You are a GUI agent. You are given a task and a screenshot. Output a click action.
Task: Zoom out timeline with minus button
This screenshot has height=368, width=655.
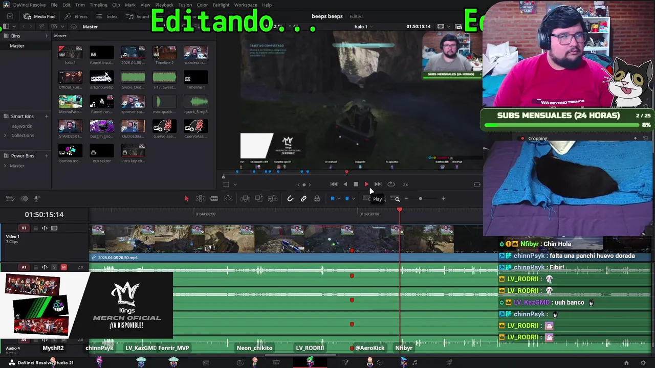[x=406, y=199]
